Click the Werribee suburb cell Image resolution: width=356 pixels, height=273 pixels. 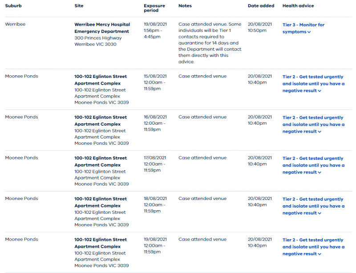[15, 24]
